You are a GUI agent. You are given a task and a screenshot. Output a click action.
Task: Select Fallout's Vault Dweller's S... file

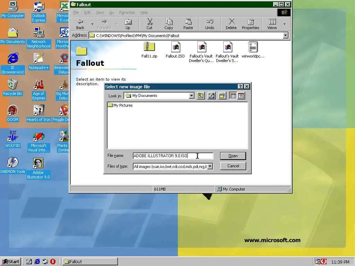227,52
